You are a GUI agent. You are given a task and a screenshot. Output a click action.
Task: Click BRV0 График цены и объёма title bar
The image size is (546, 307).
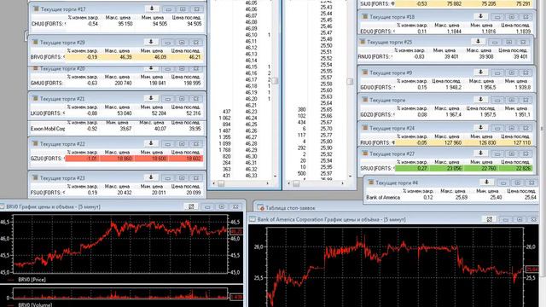point(122,206)
